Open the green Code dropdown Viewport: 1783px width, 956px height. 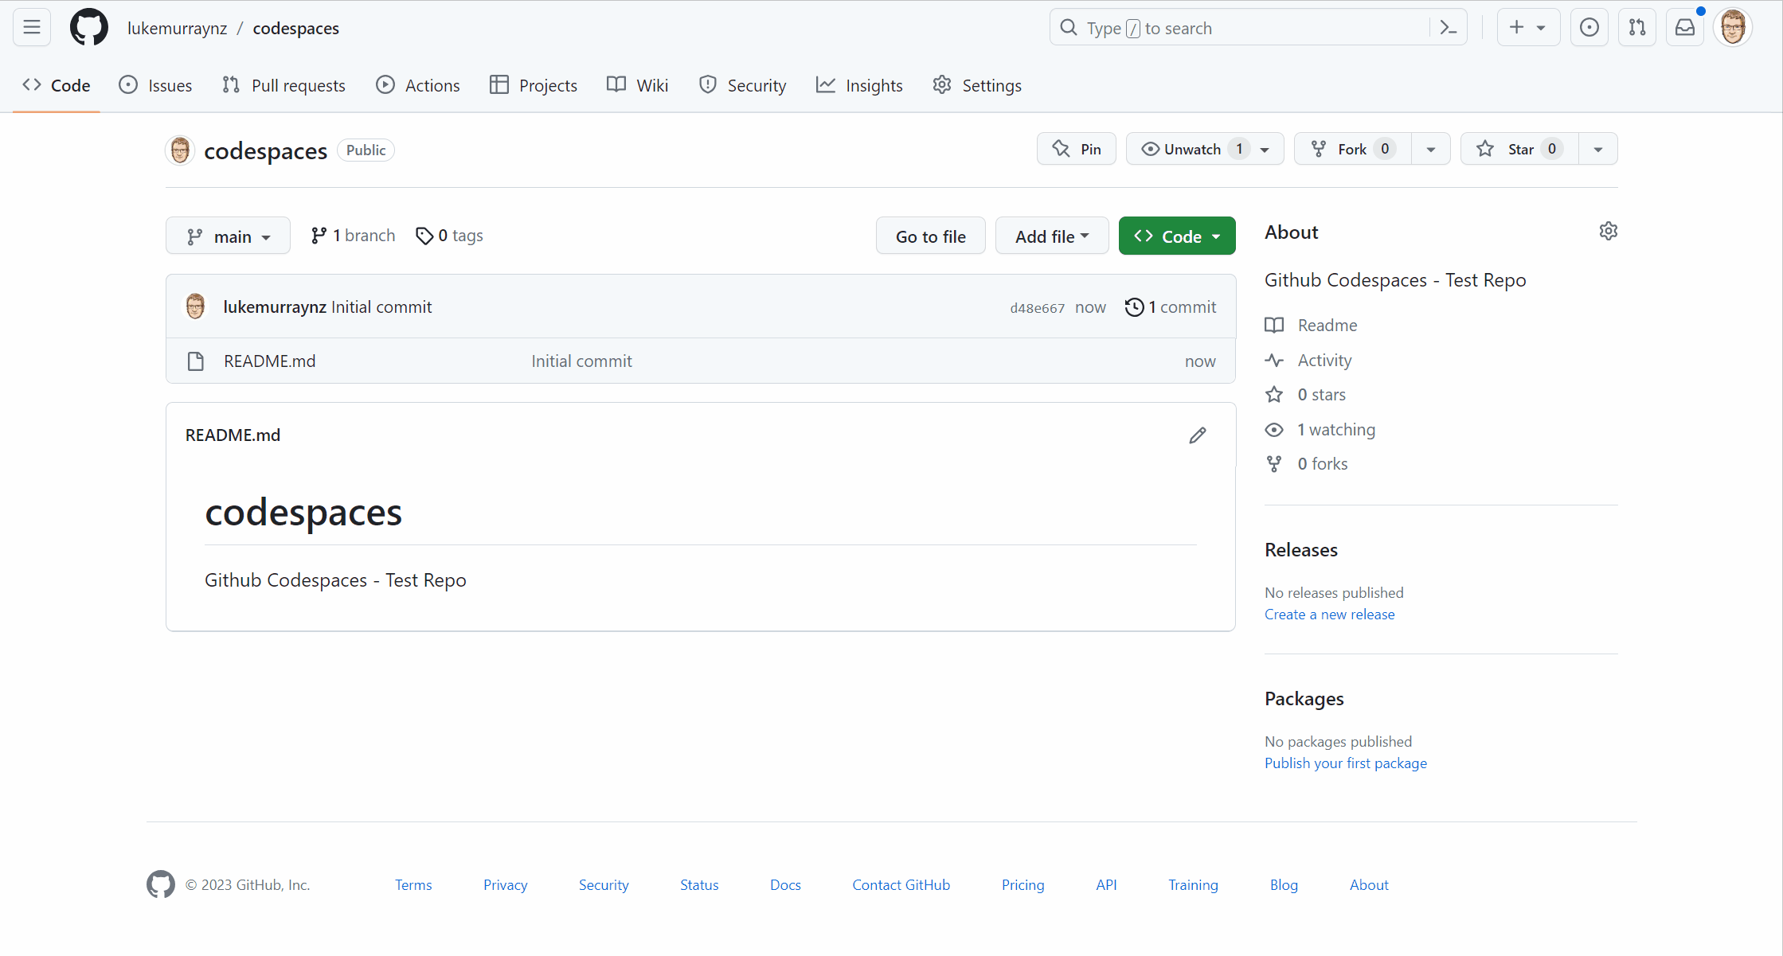click(x=1177, y=236)
